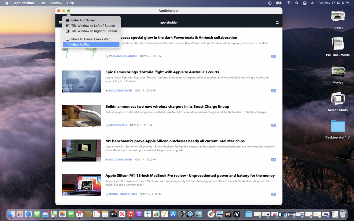Choose Move to iPad option

click(91, 44)
